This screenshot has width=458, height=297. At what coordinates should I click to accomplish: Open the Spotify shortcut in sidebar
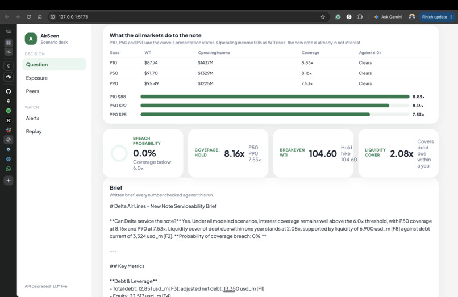coord(9,111)
